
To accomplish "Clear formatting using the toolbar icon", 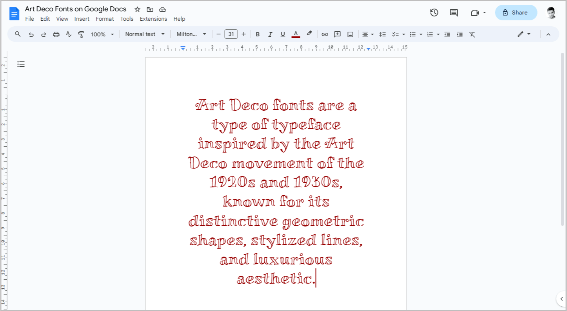I will (x=472, y=34).
